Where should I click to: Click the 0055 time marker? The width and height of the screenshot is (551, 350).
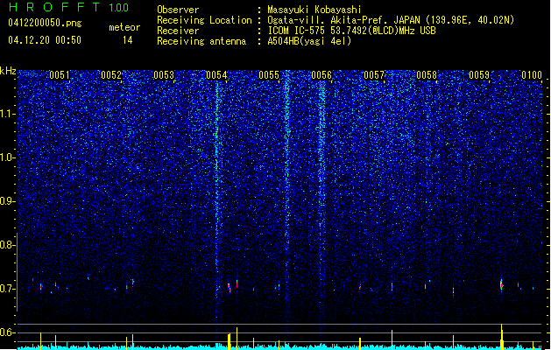(x=269, y=75)
